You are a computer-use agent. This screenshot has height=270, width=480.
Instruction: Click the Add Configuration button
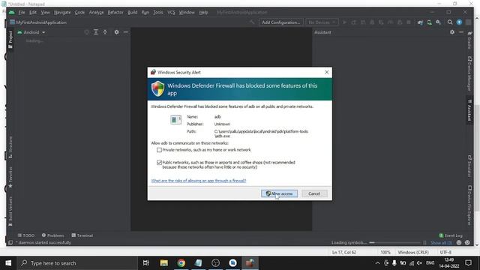click(280, 22)
